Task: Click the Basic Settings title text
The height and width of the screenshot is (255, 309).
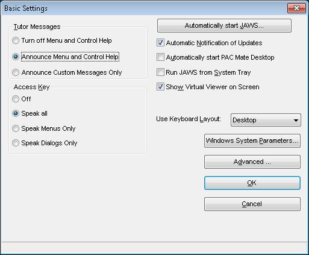Action: pos(26,8)
